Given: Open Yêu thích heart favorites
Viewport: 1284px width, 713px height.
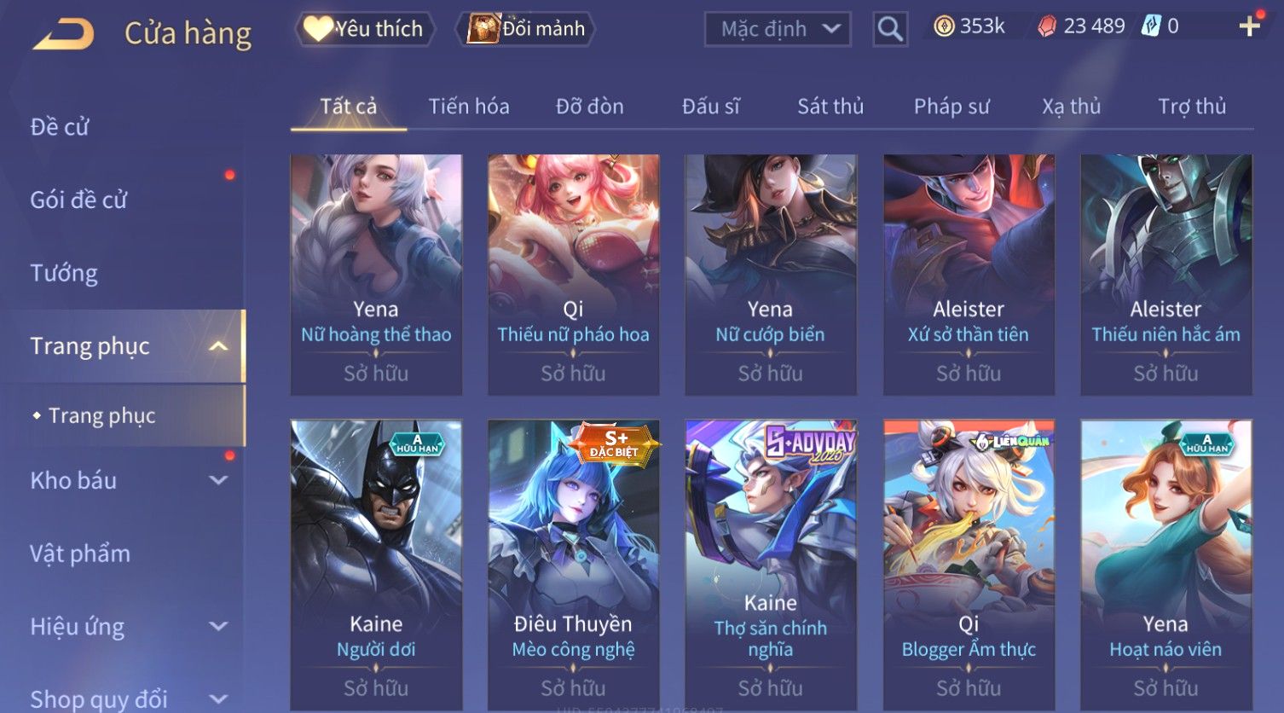Looking at the screenshot, I should tap(365, 29).
